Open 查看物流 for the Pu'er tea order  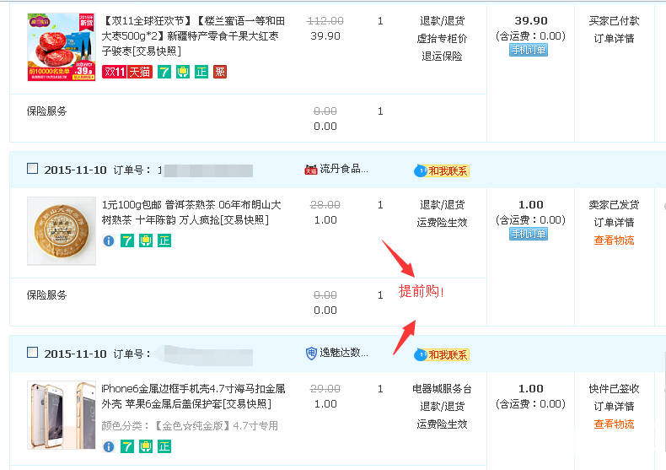point(614,240)
